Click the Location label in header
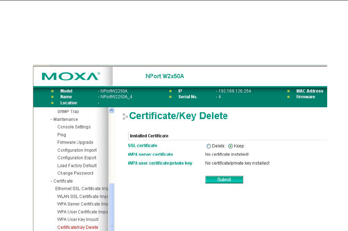Image resolution: width=348 pixels, height=231 pixels. 69,103
